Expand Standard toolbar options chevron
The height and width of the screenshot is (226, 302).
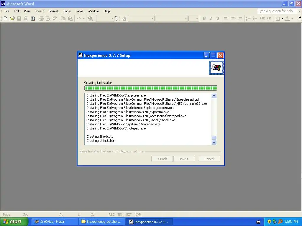point(116,19)
